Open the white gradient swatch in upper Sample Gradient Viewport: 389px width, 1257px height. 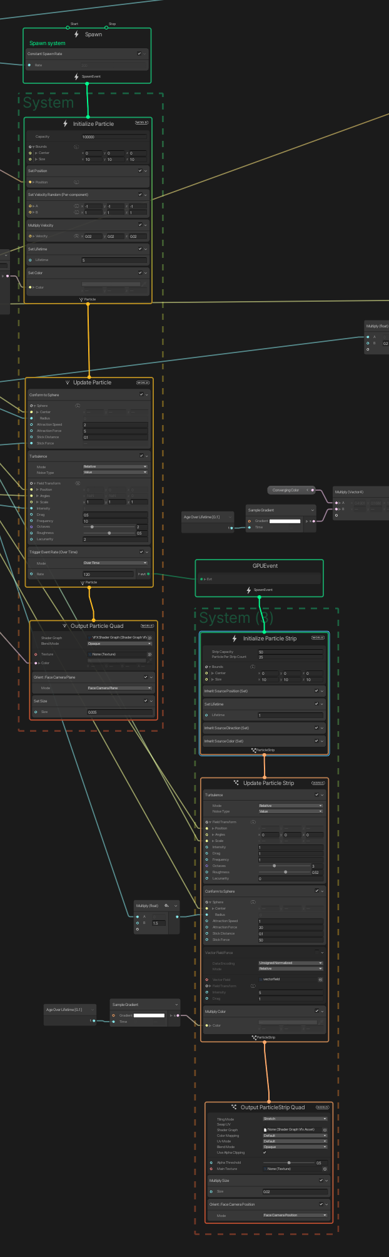pyautogui.click(x=285, y=521)
